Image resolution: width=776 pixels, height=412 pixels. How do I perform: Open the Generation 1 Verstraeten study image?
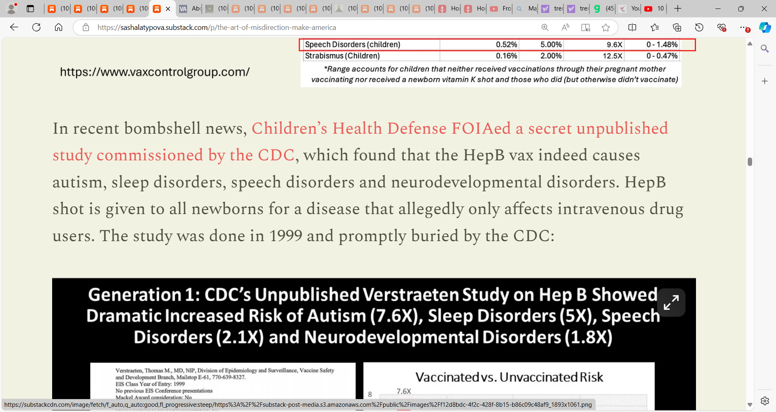[x=374, y=344]
